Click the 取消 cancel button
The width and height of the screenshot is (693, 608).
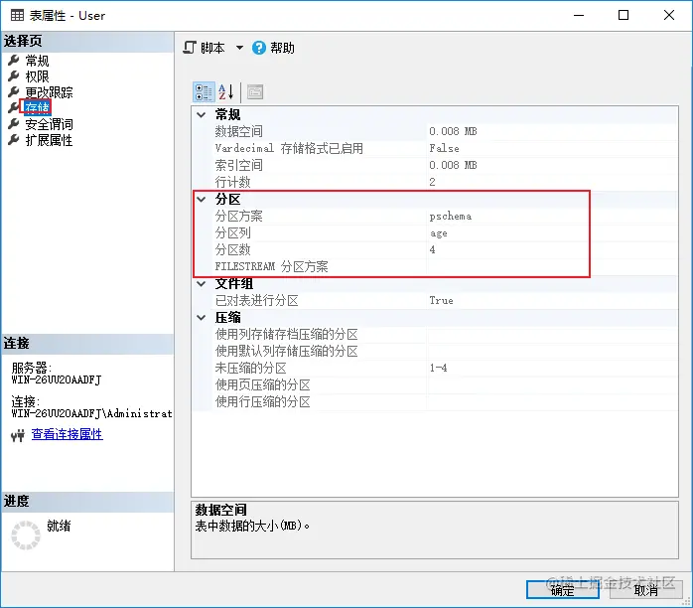pos(645,590)
